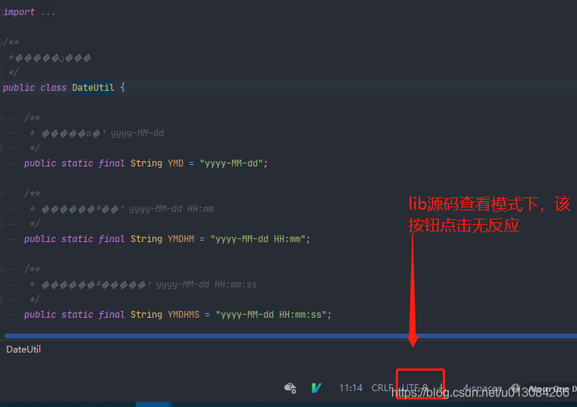This screenshot has width=577, height=407.
Task: Click the green V plugin status icon
Action: coord(316,388)
